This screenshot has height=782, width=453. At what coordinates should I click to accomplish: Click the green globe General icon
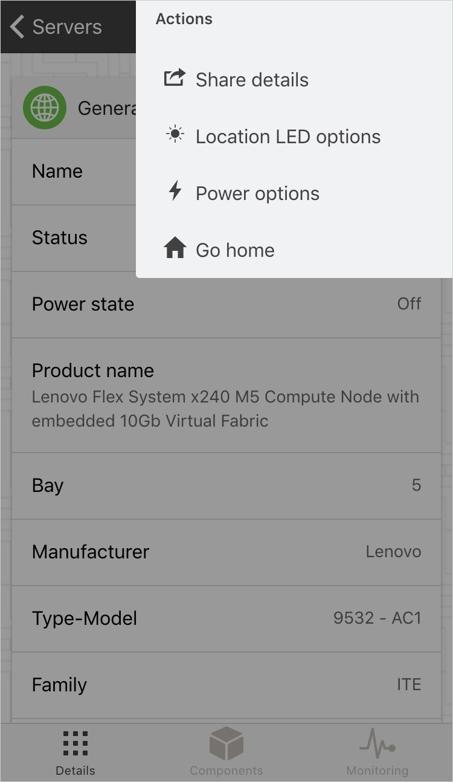[45, 108]
